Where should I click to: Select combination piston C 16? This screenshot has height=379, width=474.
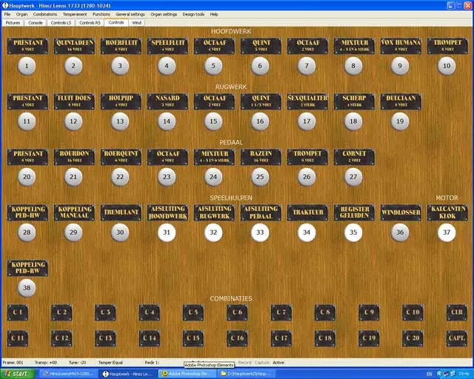[237, 338]
